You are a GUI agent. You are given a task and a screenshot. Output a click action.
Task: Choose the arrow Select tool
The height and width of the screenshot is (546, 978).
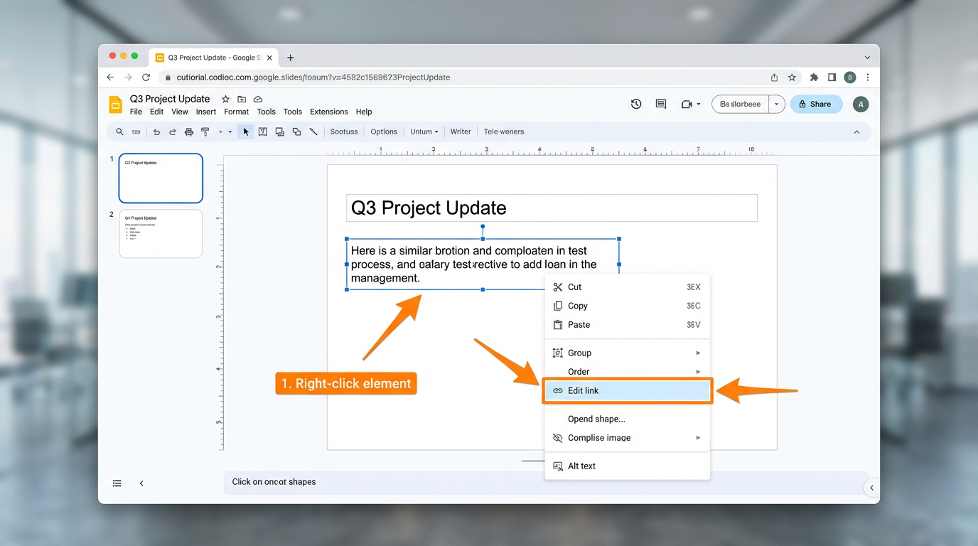click(245, 132)
